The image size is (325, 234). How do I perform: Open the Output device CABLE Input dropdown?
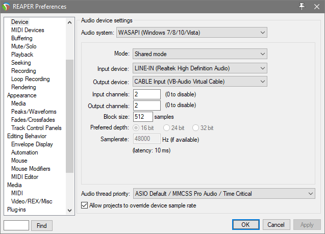click(200, 81)
